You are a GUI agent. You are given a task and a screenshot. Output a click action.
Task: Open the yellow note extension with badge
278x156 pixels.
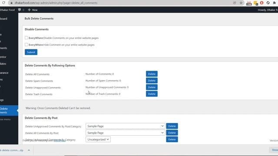[x=256, y=3]
